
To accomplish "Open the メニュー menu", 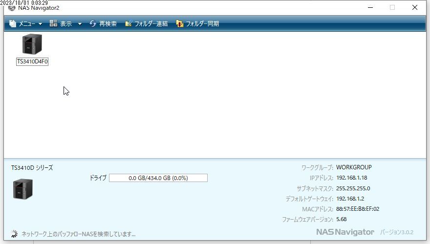I will [26, 24].
